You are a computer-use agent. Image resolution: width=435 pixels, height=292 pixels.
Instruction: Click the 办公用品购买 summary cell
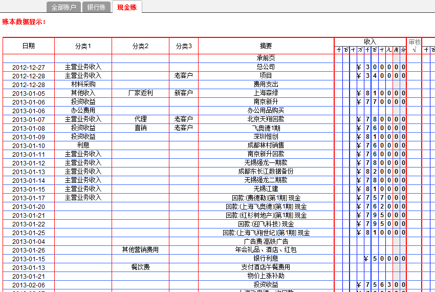(266, 111)
